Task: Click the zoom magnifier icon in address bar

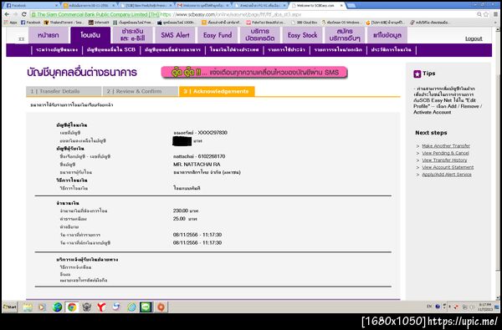Action: click(479, 14)
